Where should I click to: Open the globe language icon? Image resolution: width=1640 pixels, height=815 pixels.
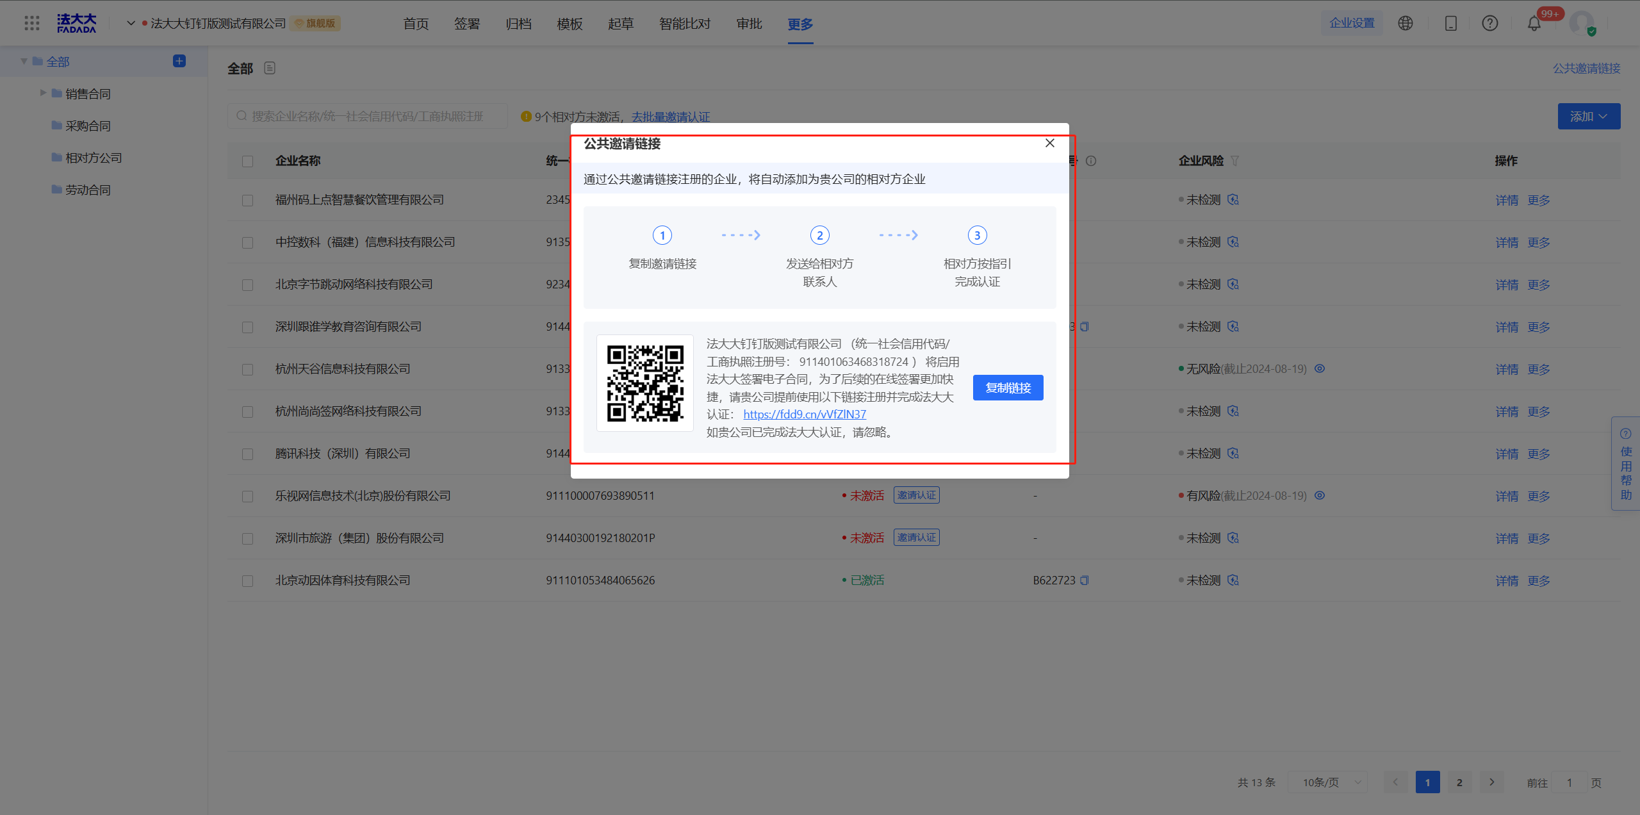[1406, 23]
